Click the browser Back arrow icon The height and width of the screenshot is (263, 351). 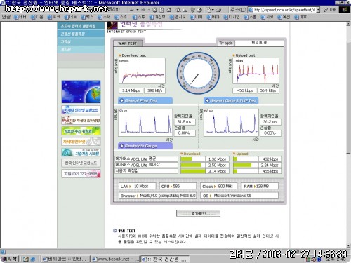(132, 10)
